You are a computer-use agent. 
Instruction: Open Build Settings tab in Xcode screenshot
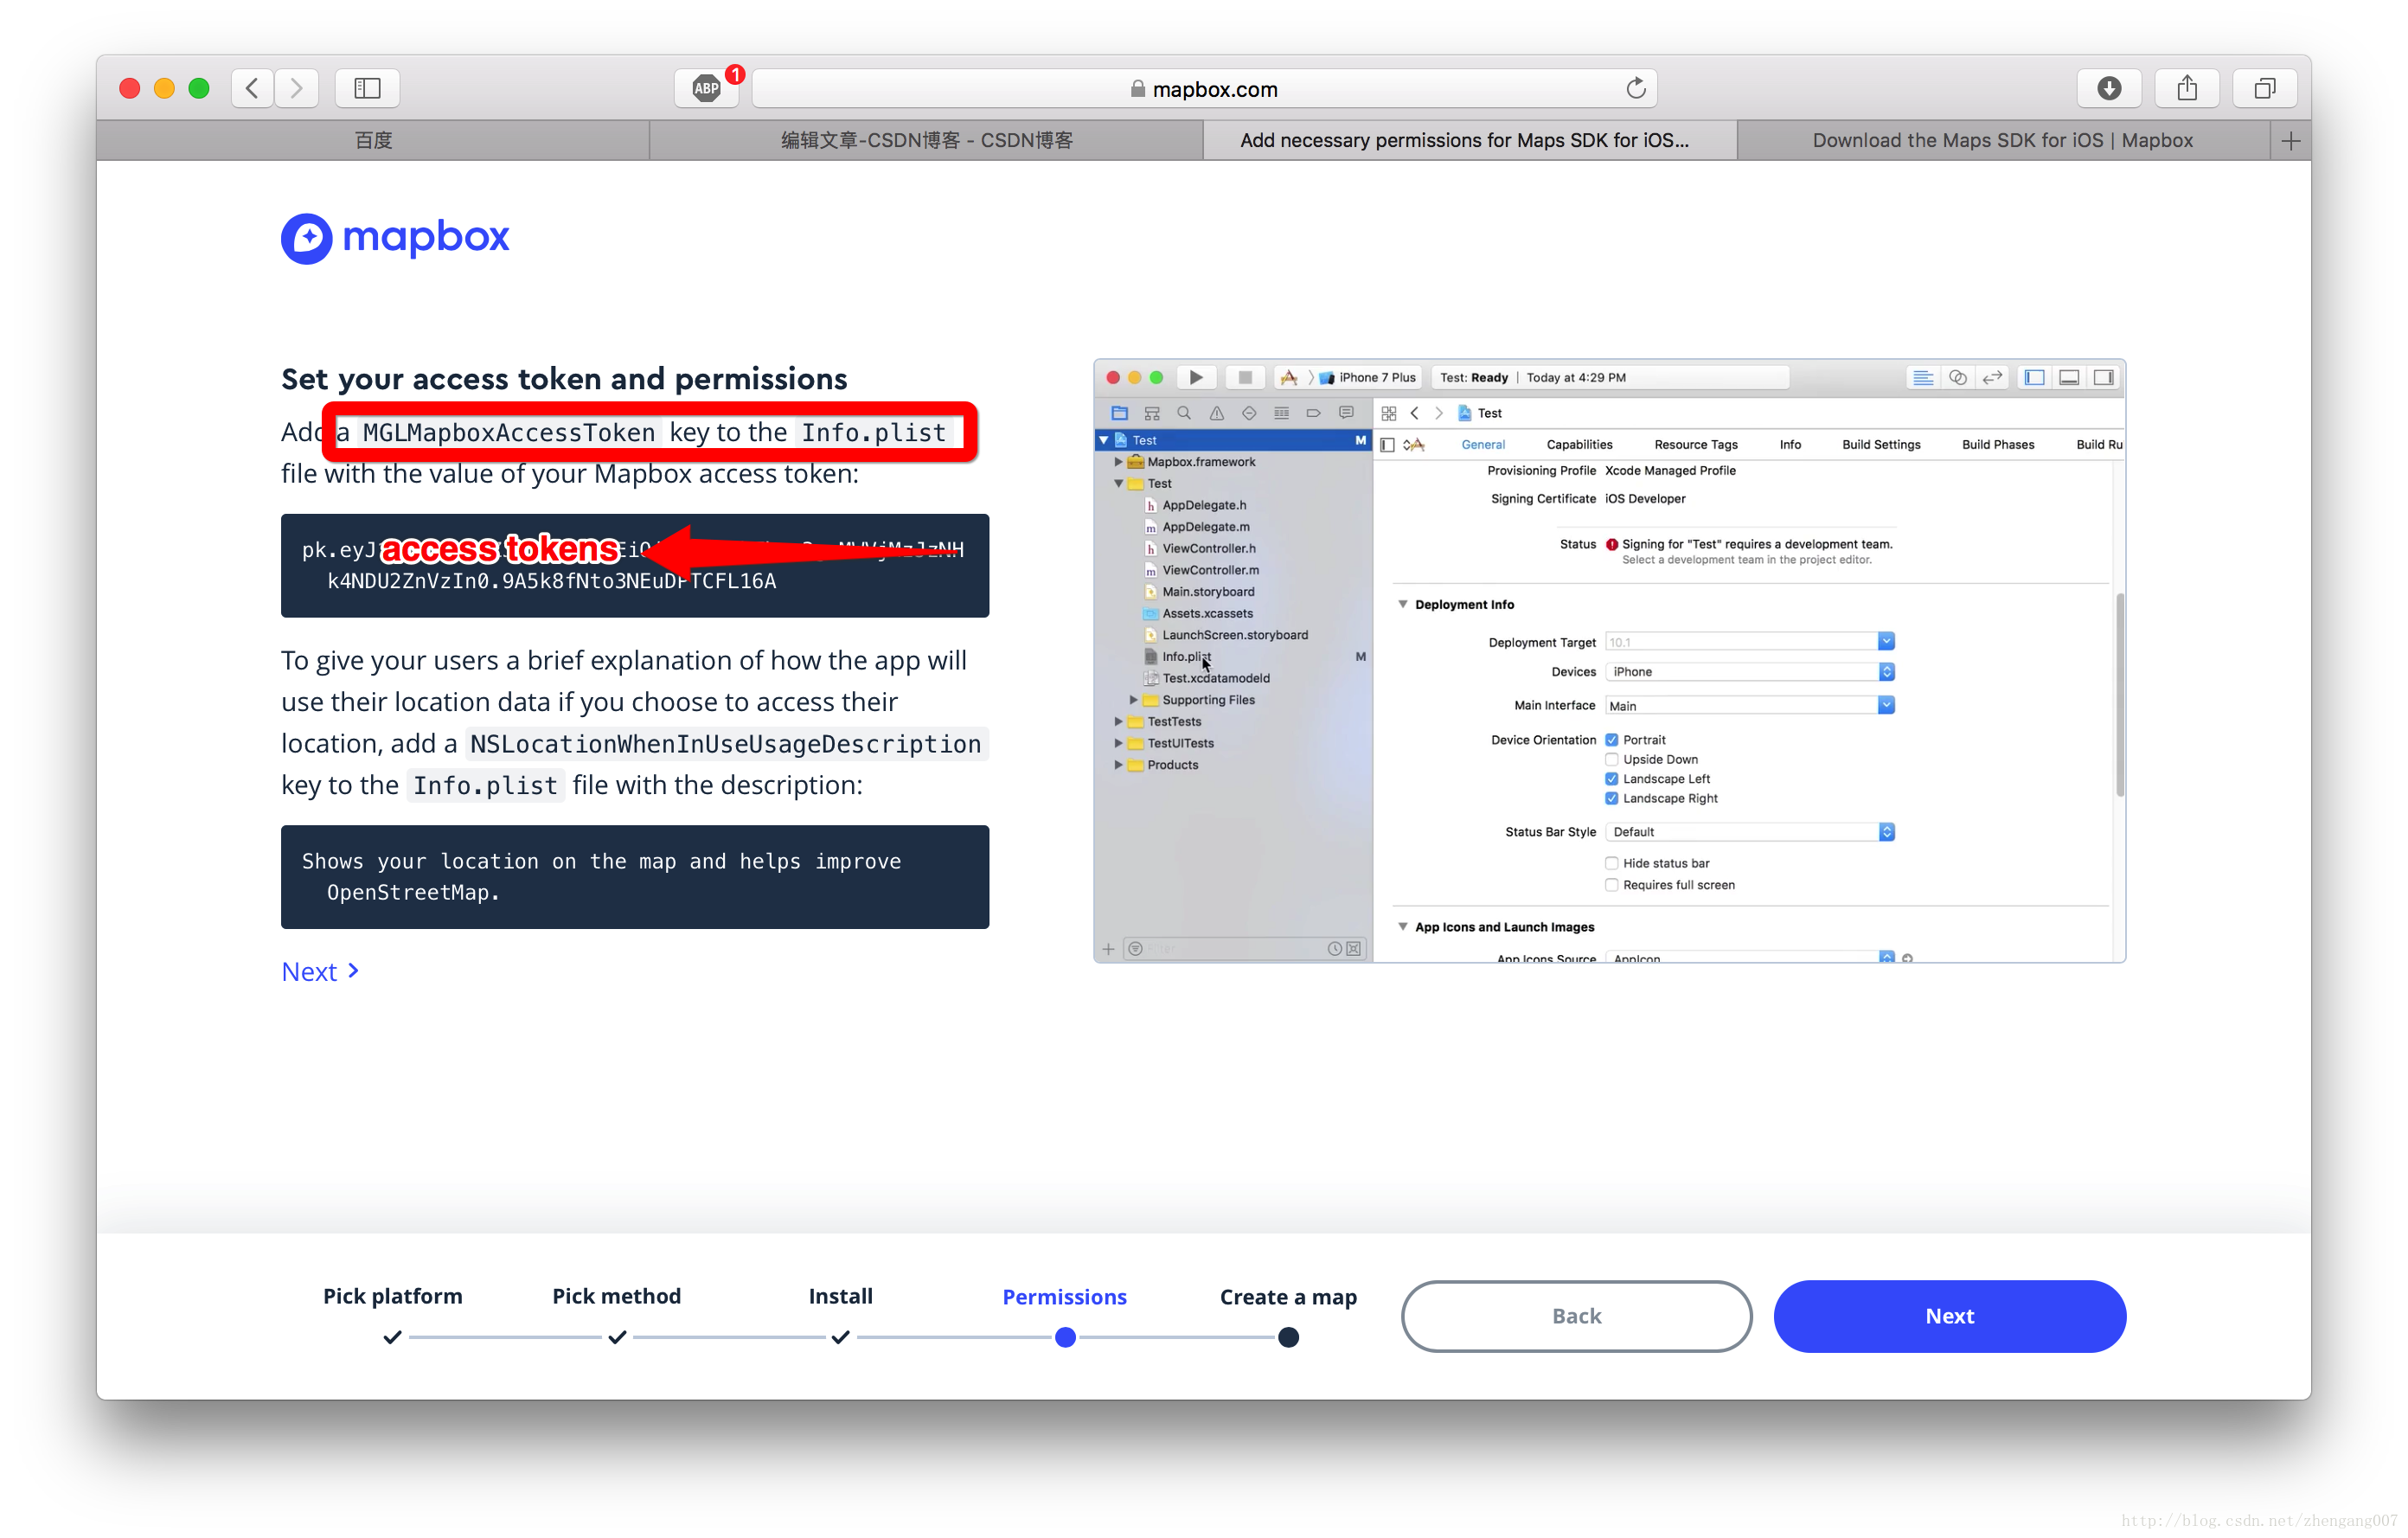point(1881,445)
